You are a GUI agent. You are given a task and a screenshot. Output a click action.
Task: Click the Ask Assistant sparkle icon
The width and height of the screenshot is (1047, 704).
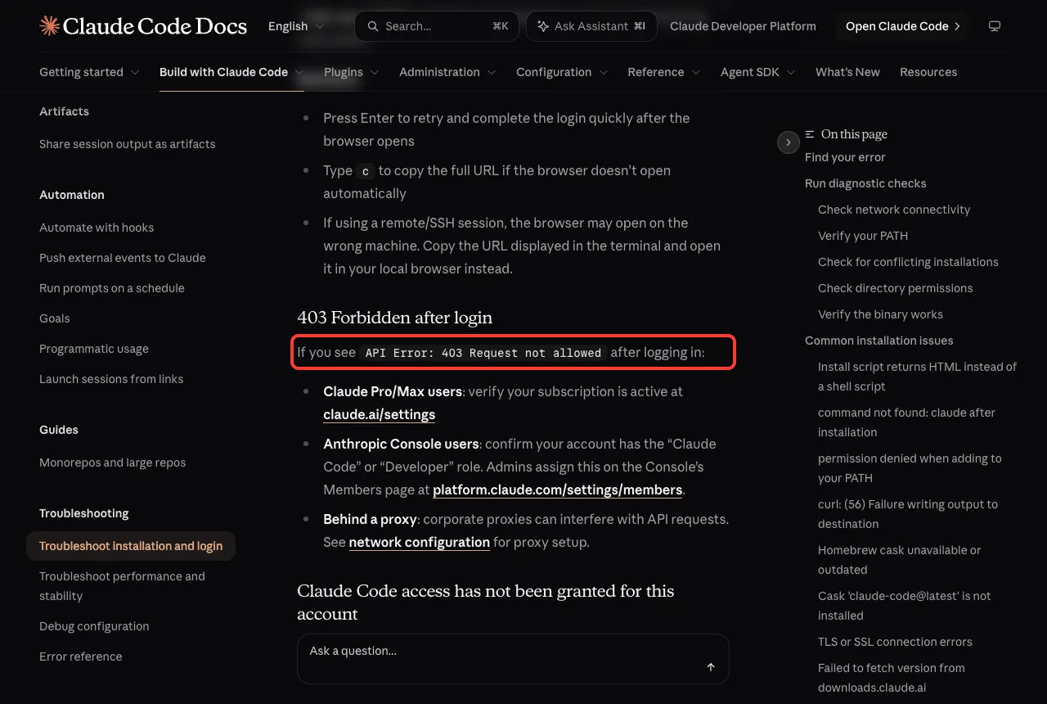point(543,26)
